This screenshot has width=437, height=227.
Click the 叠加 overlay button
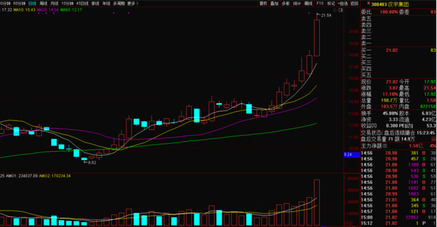(x=275, y=3)
